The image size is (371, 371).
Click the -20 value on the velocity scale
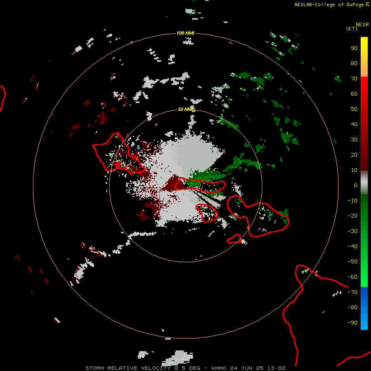352,216
